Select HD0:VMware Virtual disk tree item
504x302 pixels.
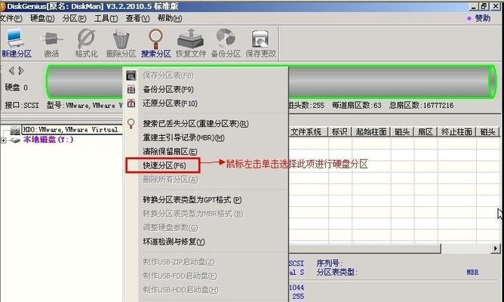(x=70, y=130)
